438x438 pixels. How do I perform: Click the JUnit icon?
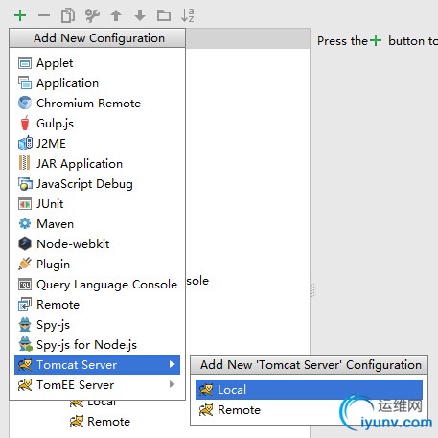25,204
